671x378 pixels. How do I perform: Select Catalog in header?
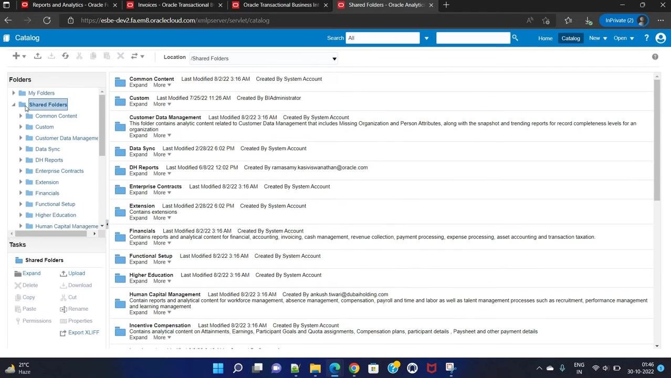(x=571, y=38)
